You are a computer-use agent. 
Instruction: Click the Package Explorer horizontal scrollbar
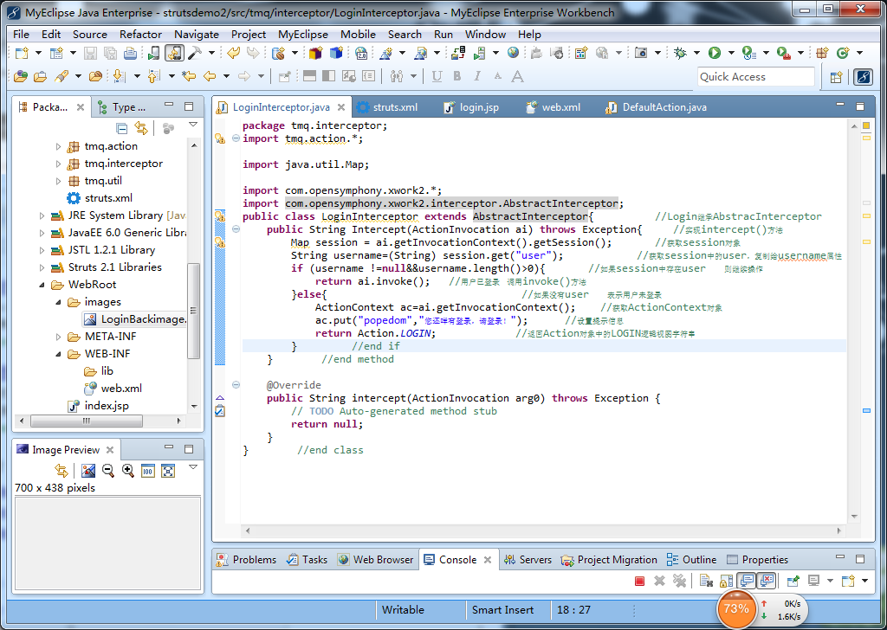click(87, 421)
